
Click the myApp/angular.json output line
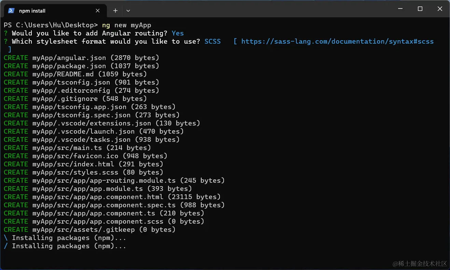81,58
